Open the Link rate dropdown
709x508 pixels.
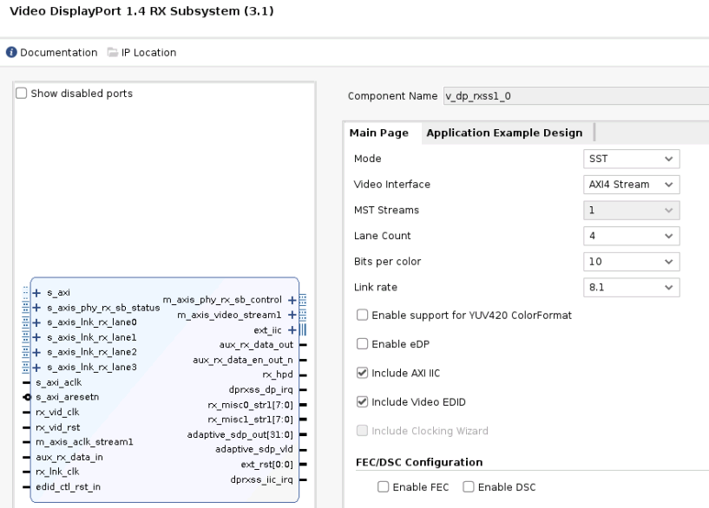pyautogui.click(x=631, y=288)
